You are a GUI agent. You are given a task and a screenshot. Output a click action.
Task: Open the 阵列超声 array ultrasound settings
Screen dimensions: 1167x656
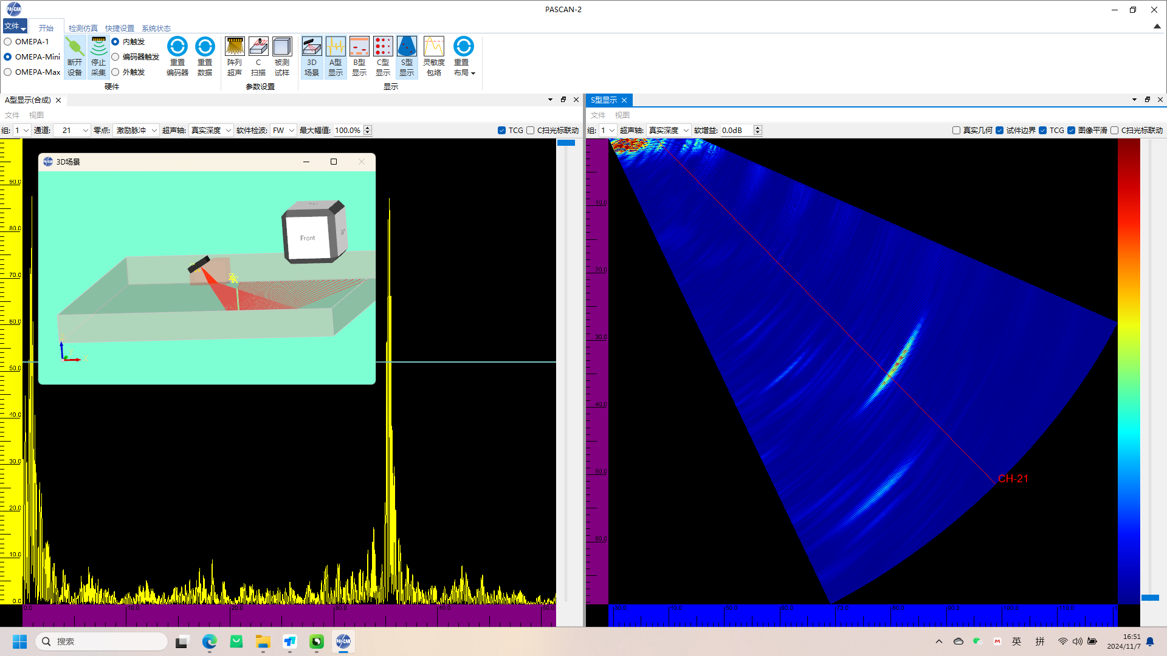(235, 56)
